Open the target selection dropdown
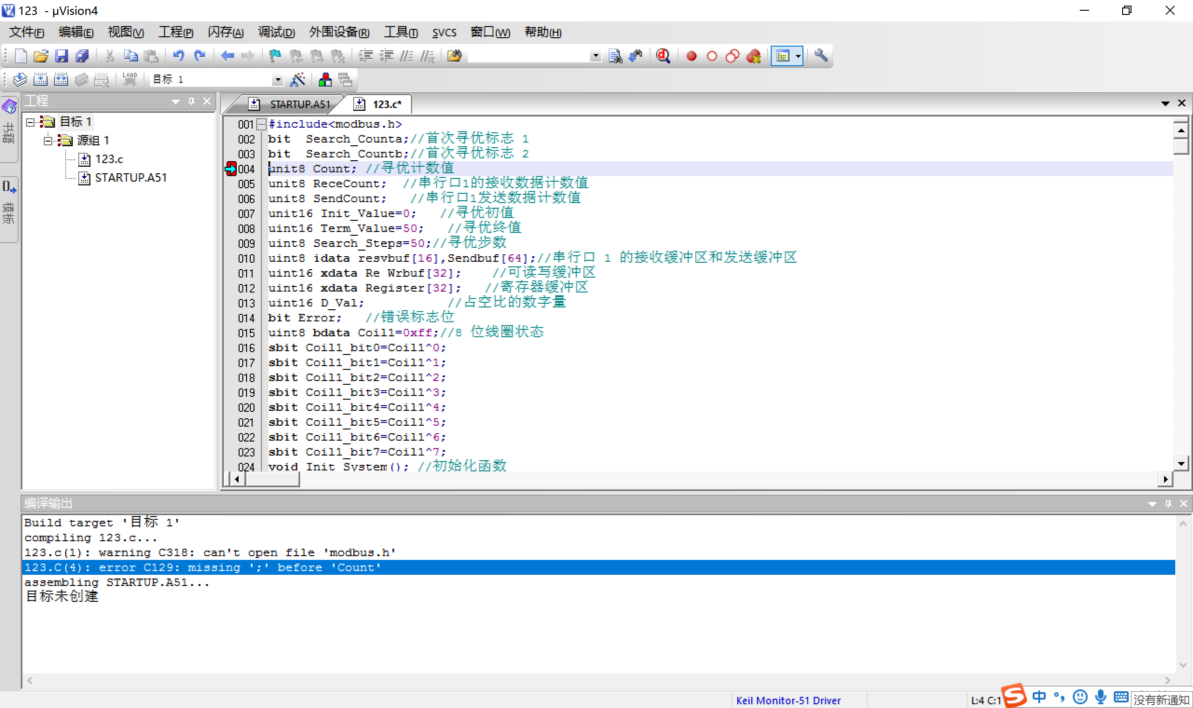Screen dimensions: 1193x708 coord(278,80)
